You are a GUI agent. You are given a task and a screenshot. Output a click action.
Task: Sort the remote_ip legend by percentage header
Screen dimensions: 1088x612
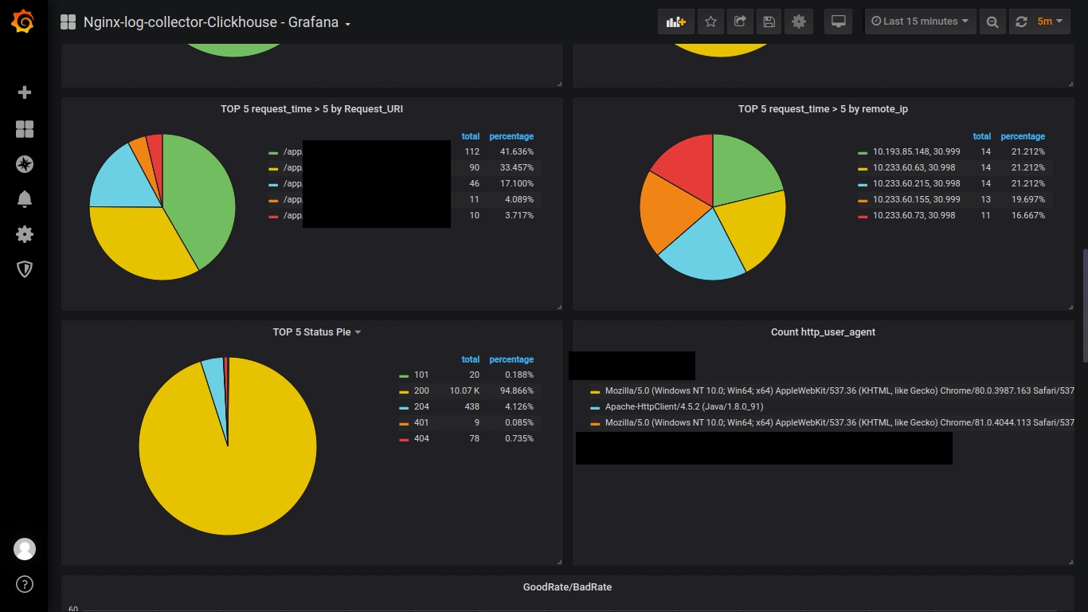1023,136
